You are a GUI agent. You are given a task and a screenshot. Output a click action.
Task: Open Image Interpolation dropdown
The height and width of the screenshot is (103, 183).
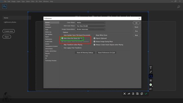pos(91,29)
